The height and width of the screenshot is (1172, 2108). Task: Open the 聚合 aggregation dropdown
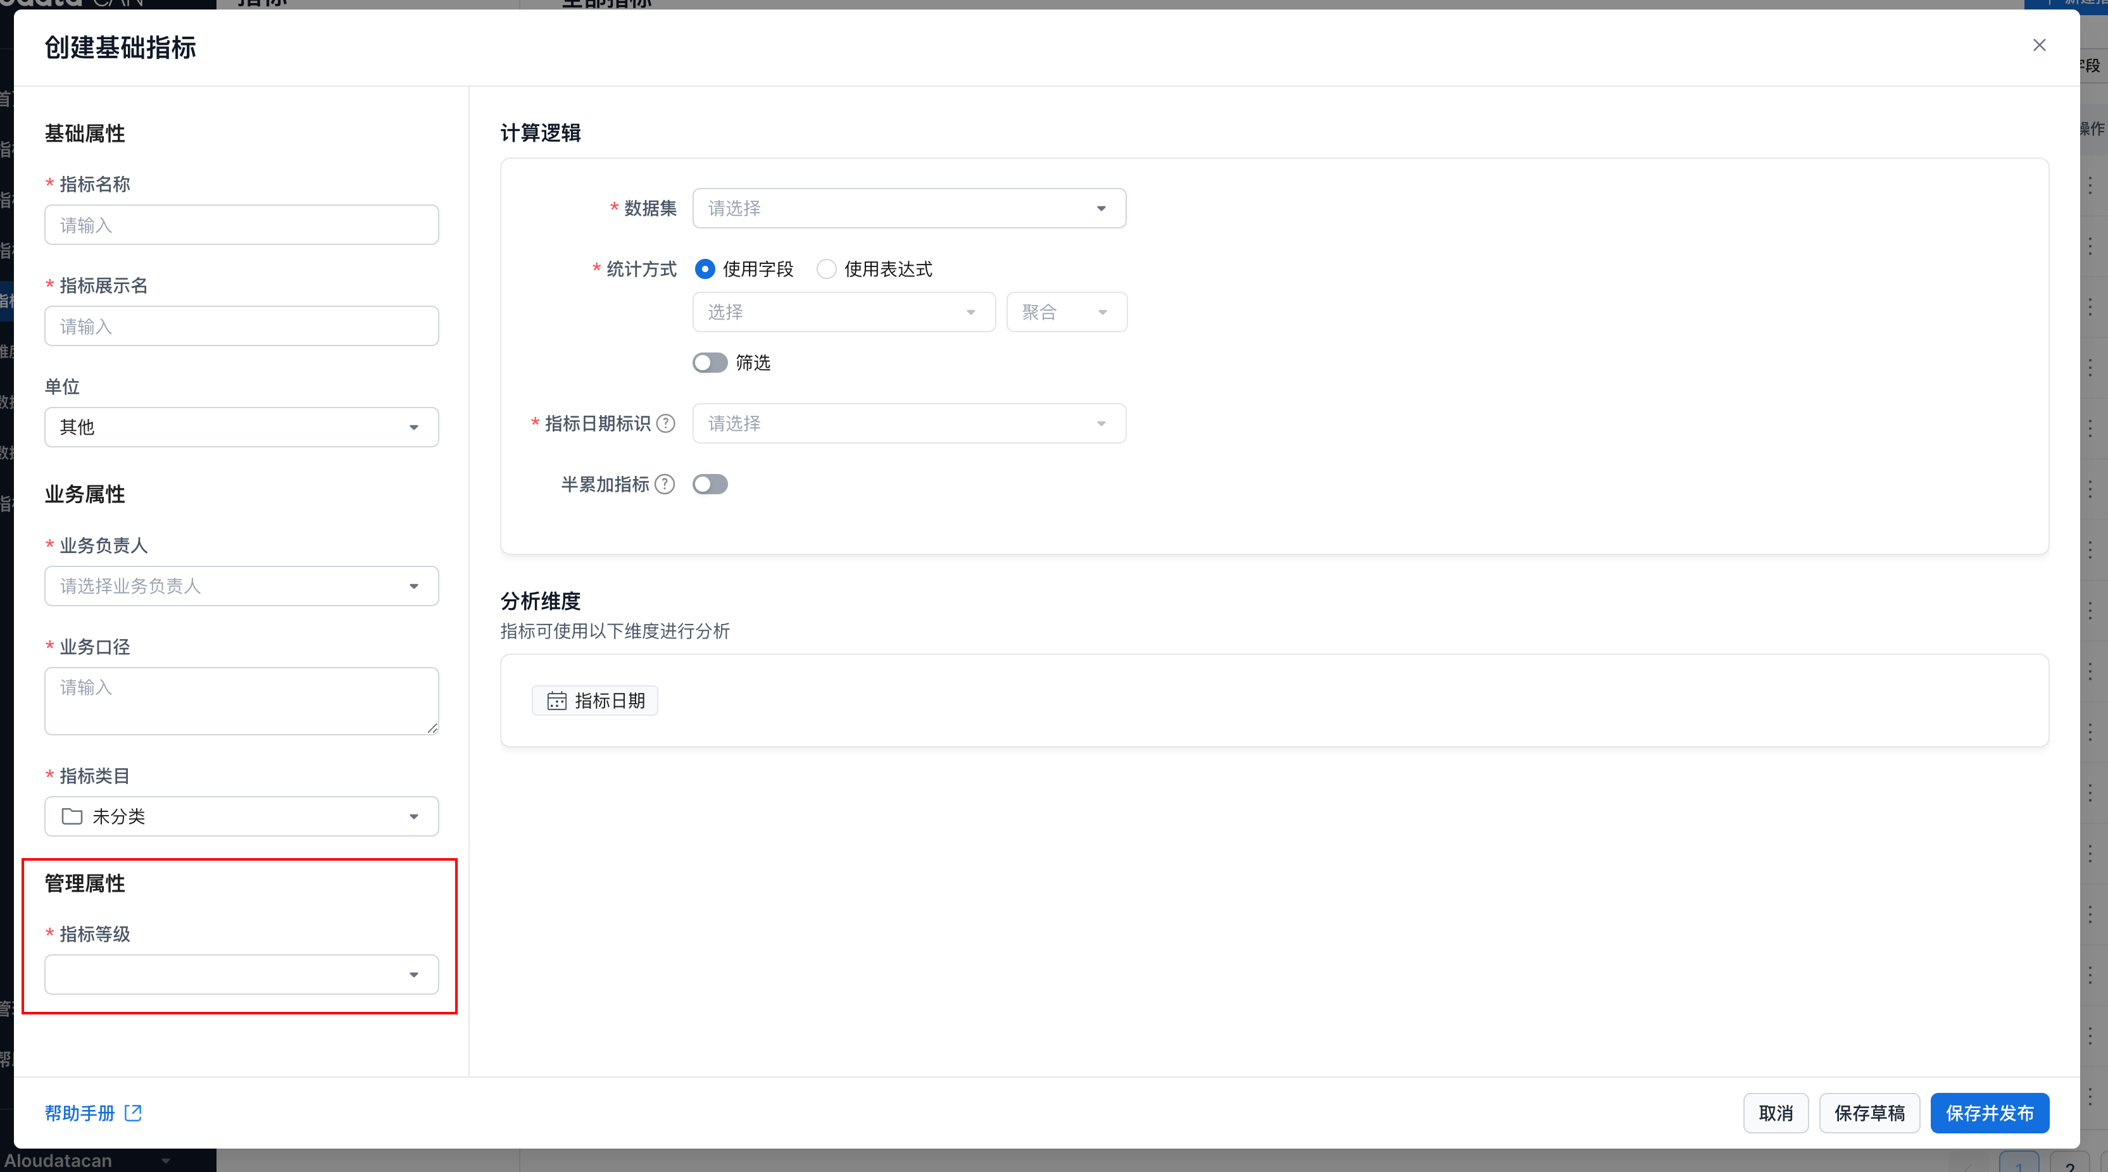coord(1065,313)
